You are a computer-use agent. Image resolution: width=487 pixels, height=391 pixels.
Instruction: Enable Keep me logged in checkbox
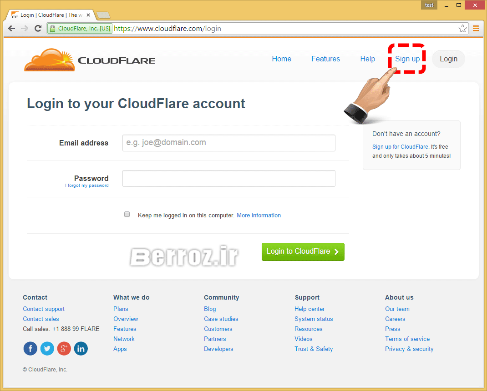coord(127,215)
